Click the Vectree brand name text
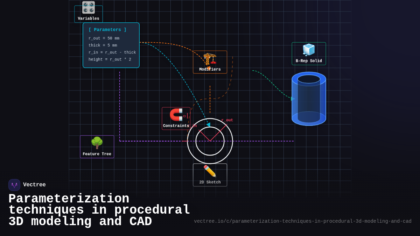This screenshot has width=420, height=236. [x=35, y=185]
